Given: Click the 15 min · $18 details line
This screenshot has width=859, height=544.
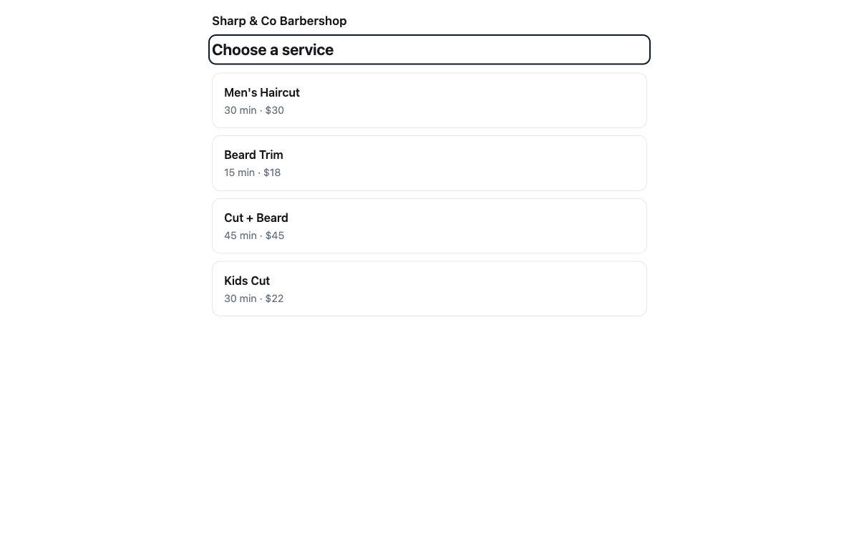Looking at the screenshot, I should 253,173.
